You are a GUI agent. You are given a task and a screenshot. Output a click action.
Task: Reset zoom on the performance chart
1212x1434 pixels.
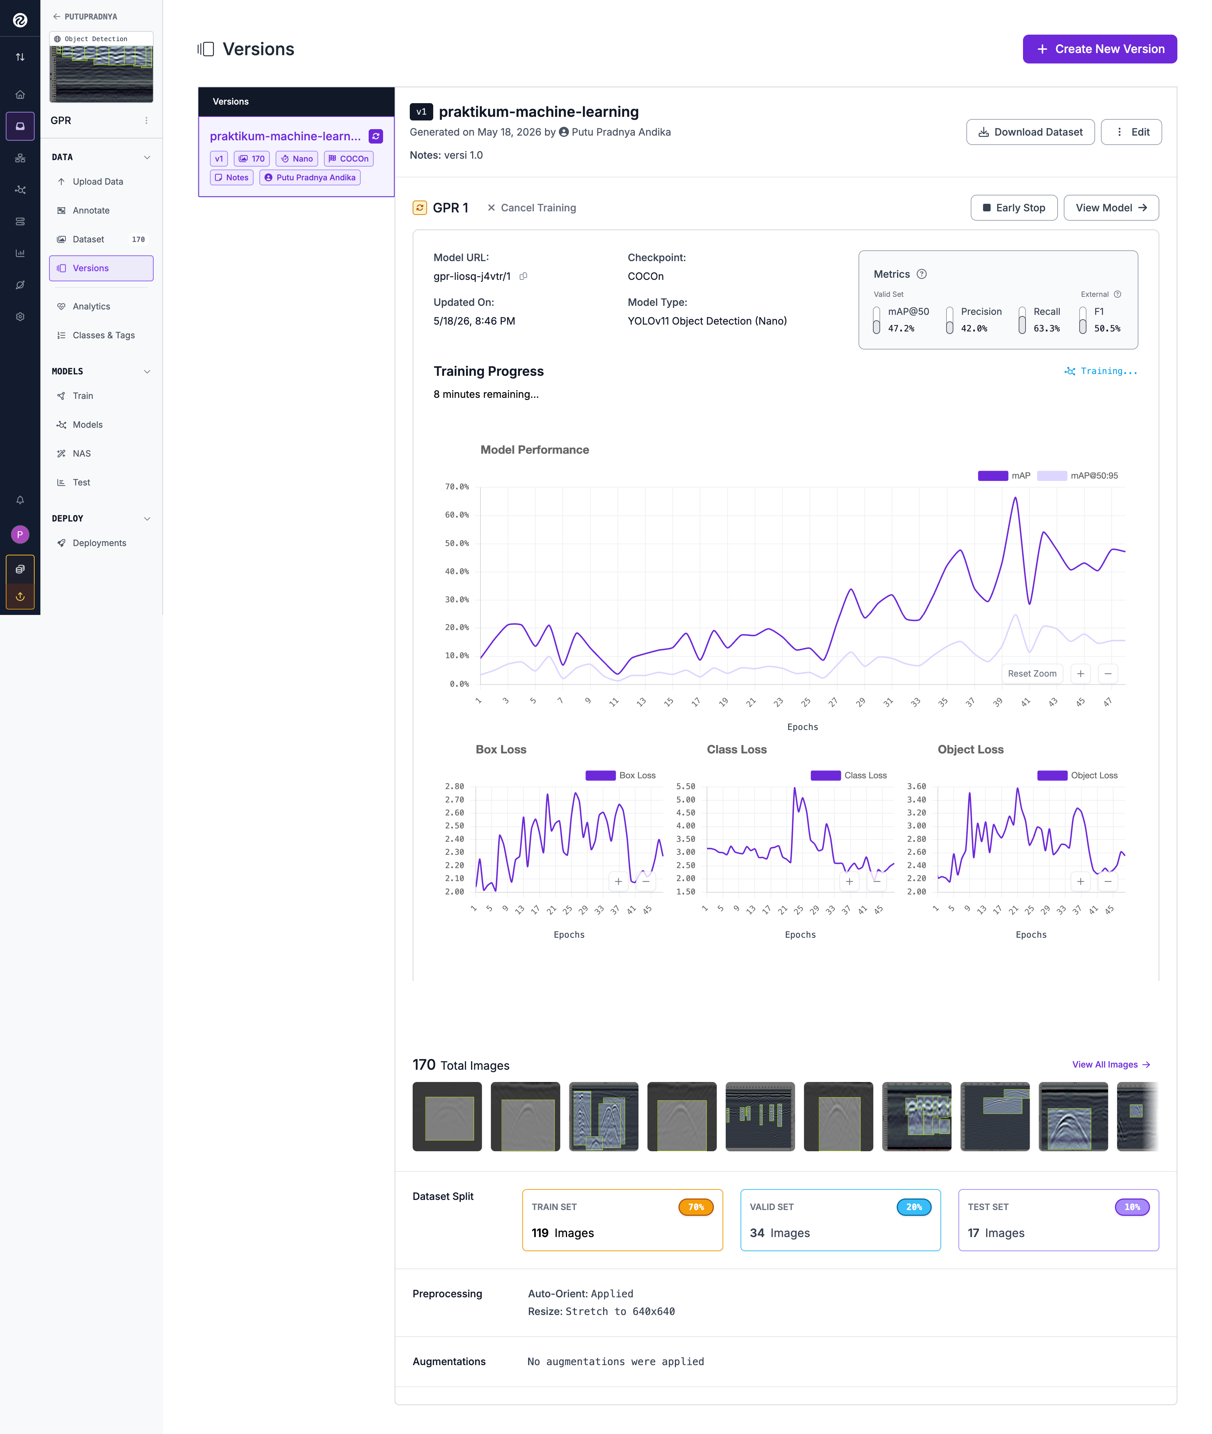point(1032,673)
